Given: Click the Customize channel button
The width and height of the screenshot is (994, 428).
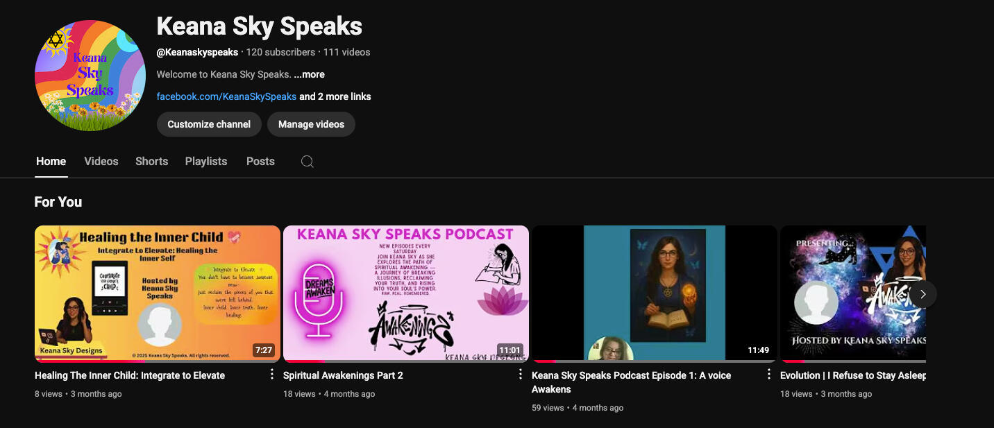Looking at the screenshot, I should tap(209, 124).
